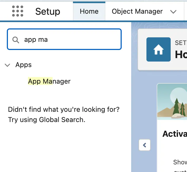Screen dimensions: 187x172
Task: Collapse the sidebar using the left arrow button
Action: point(144,145)
